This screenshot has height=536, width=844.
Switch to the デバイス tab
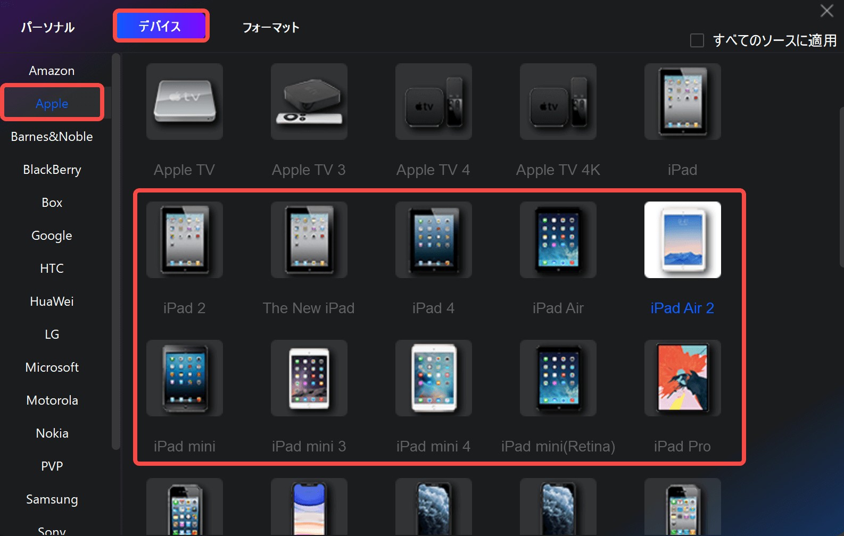161,26
